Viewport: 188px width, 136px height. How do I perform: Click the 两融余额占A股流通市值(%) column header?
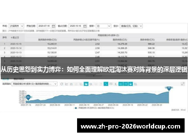[86, 39]
